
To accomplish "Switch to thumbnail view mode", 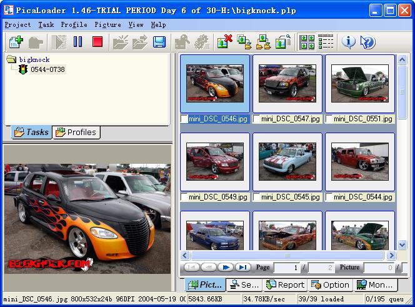I will (x=307, y=43).
